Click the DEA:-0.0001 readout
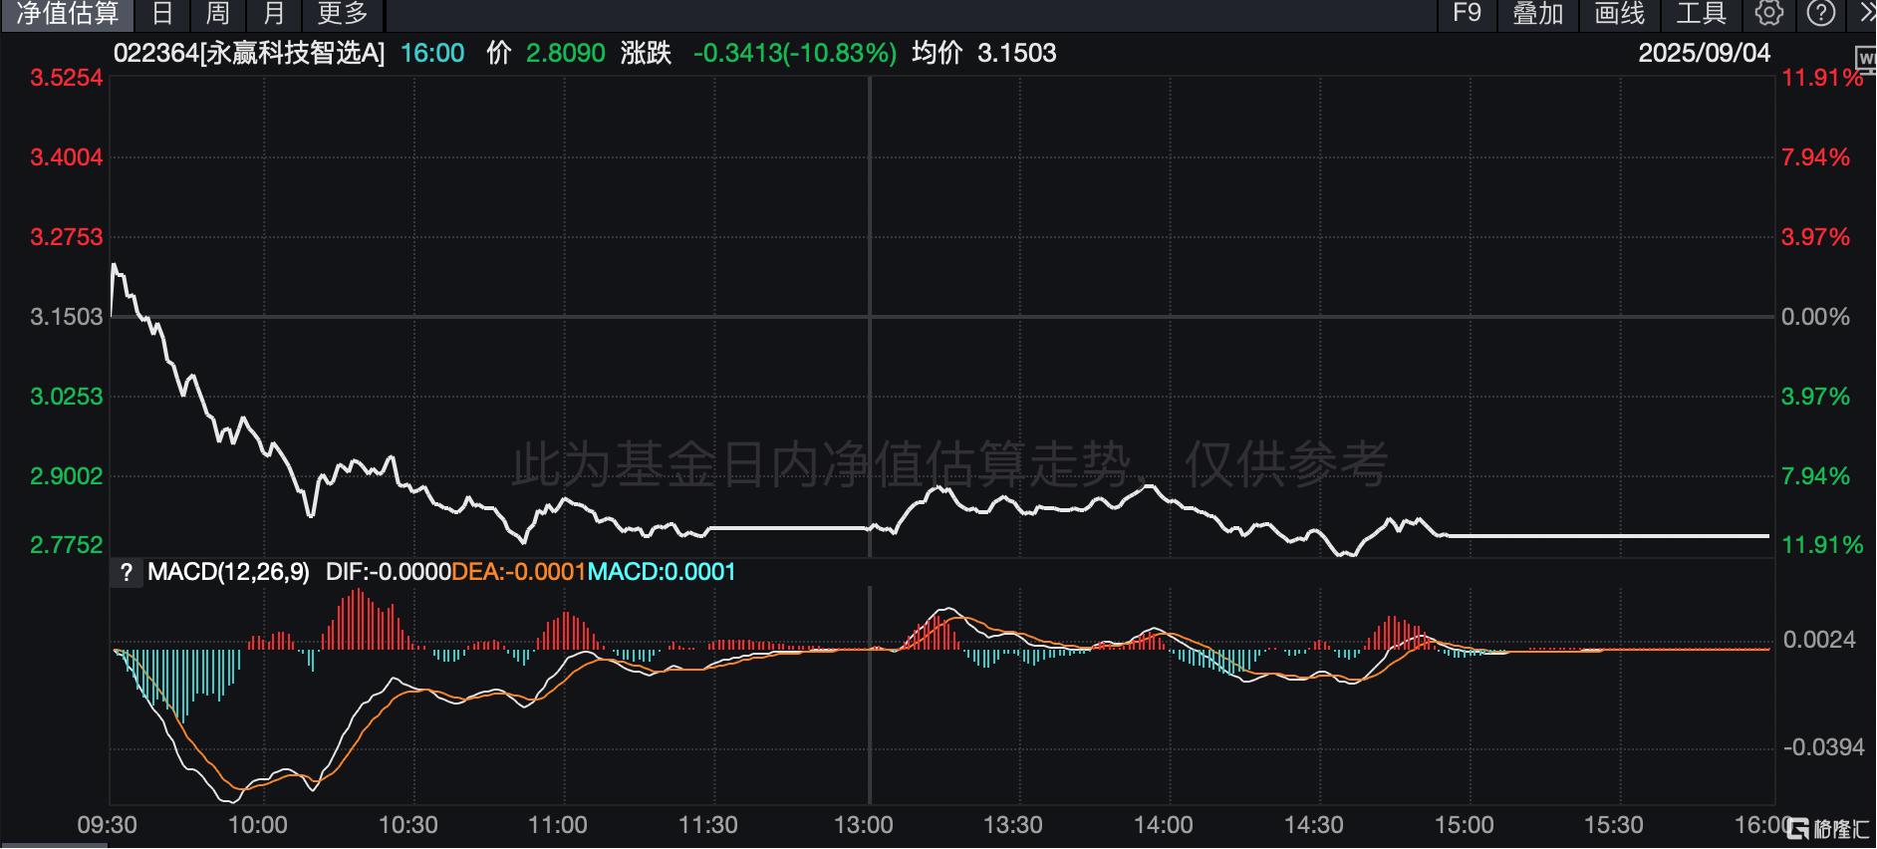 coord(519,572)
